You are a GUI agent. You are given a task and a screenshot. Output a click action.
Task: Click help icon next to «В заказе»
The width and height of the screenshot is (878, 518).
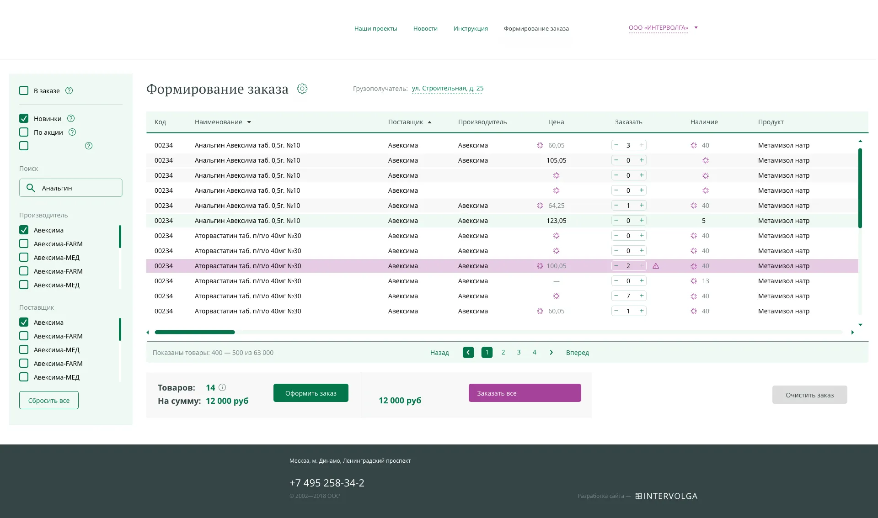[69, 90]
